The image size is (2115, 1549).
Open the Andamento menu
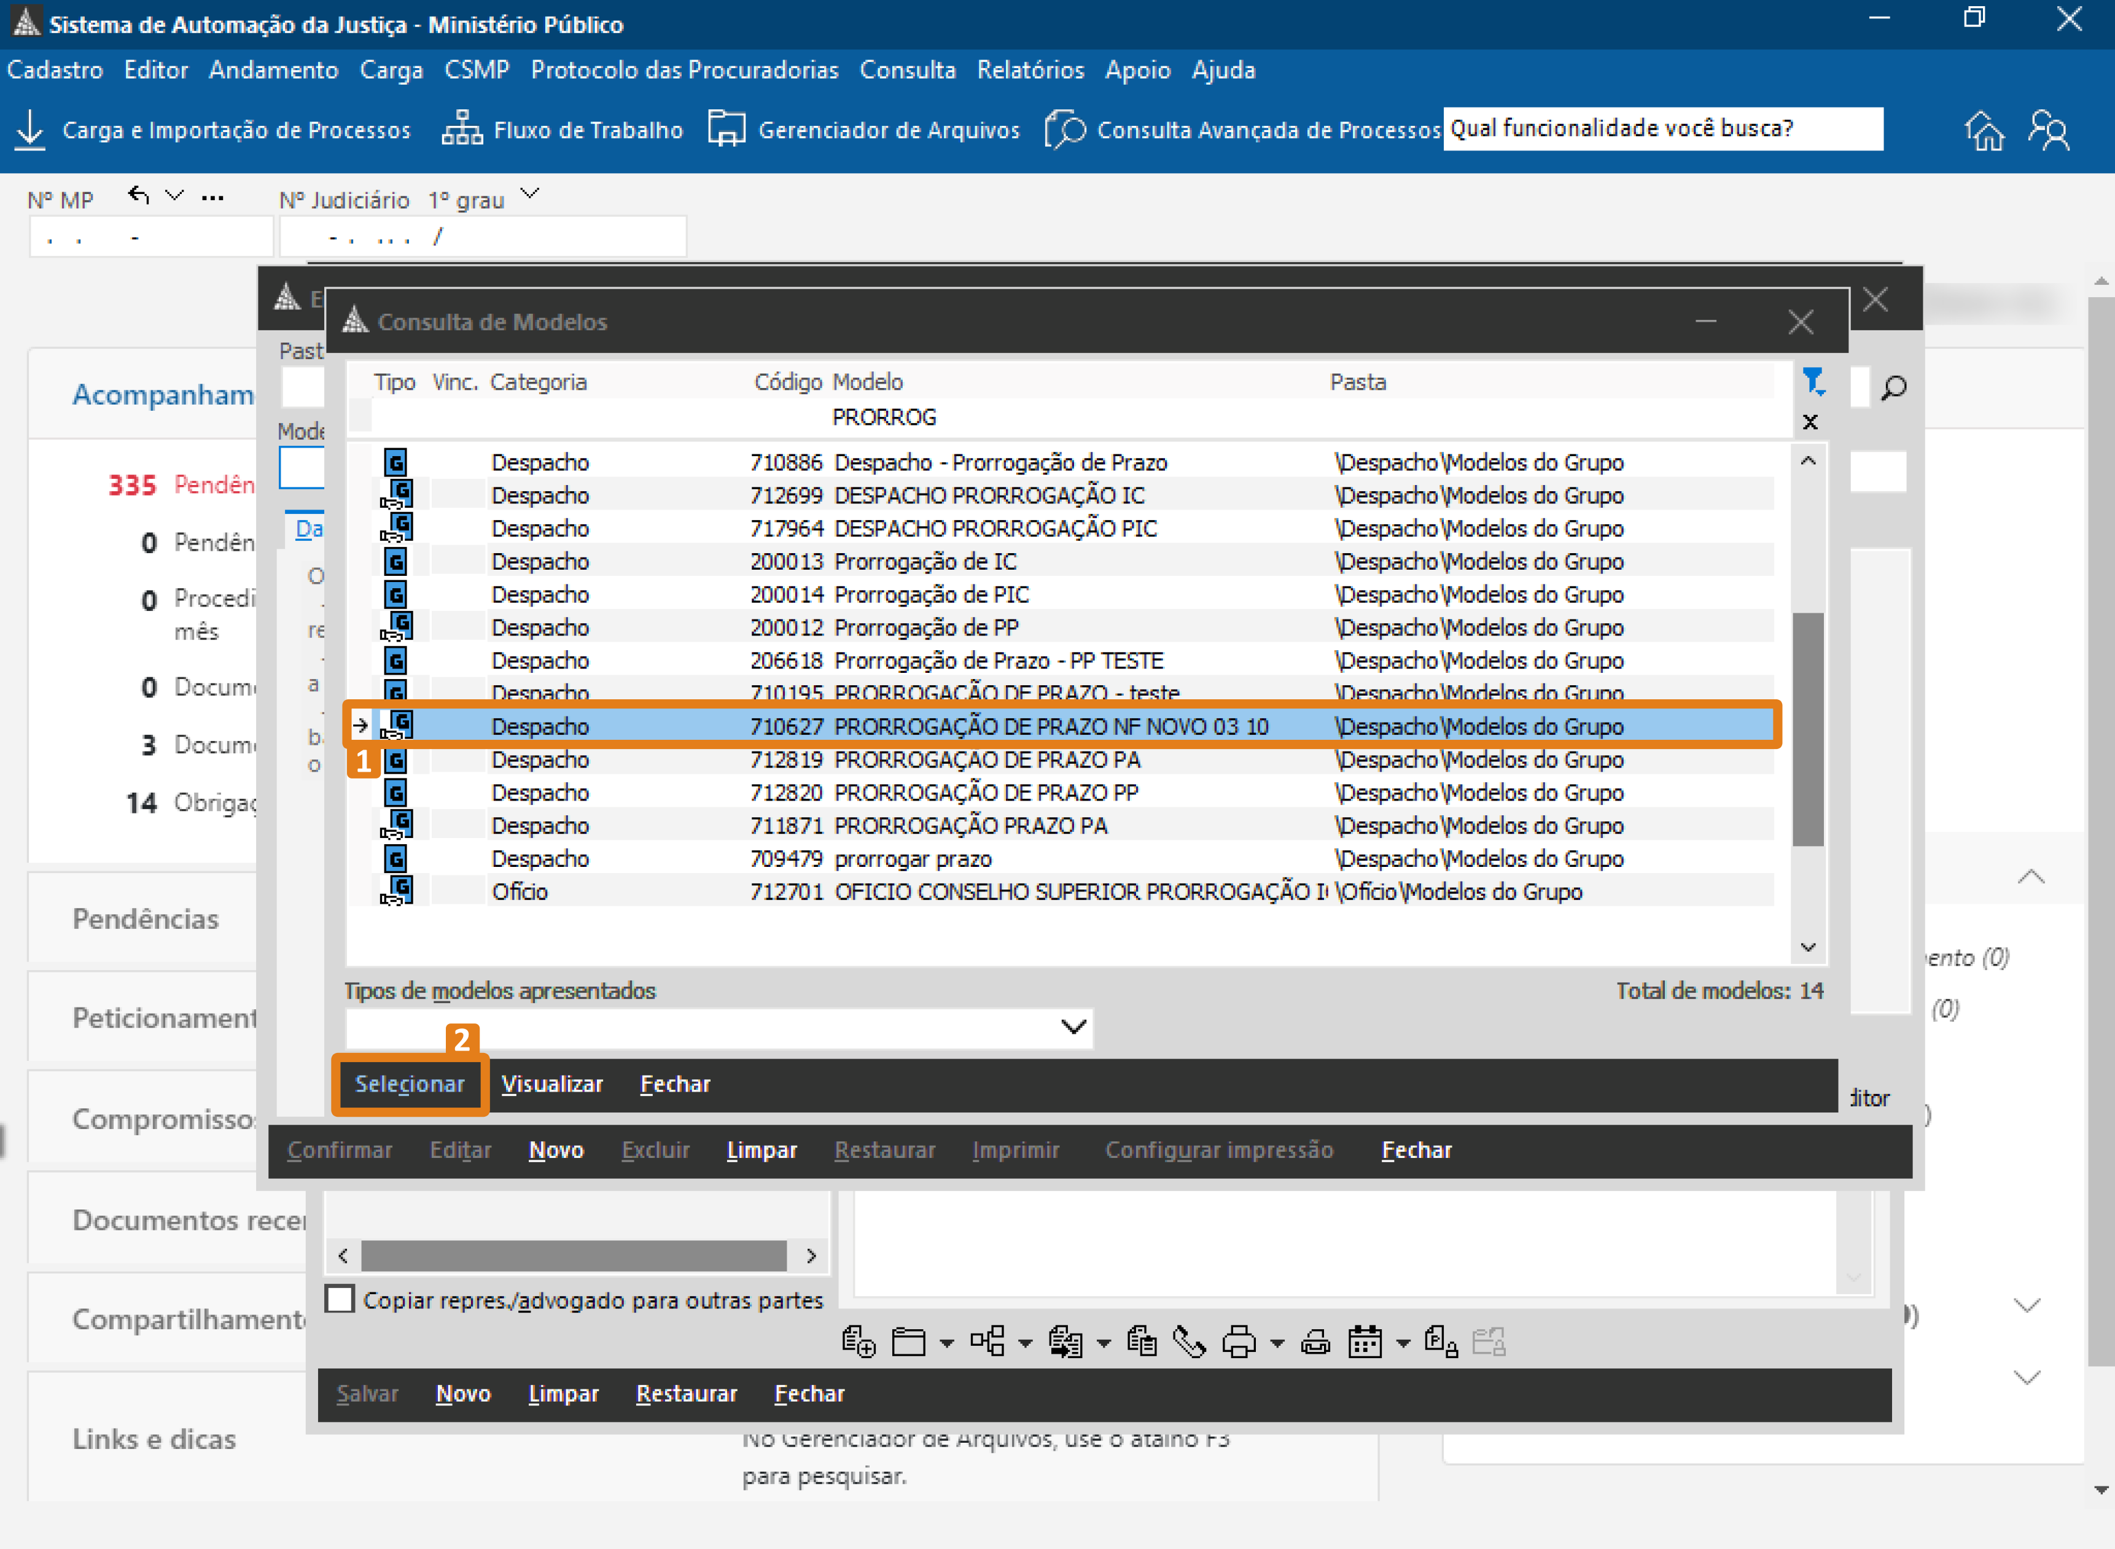point(273,71)
